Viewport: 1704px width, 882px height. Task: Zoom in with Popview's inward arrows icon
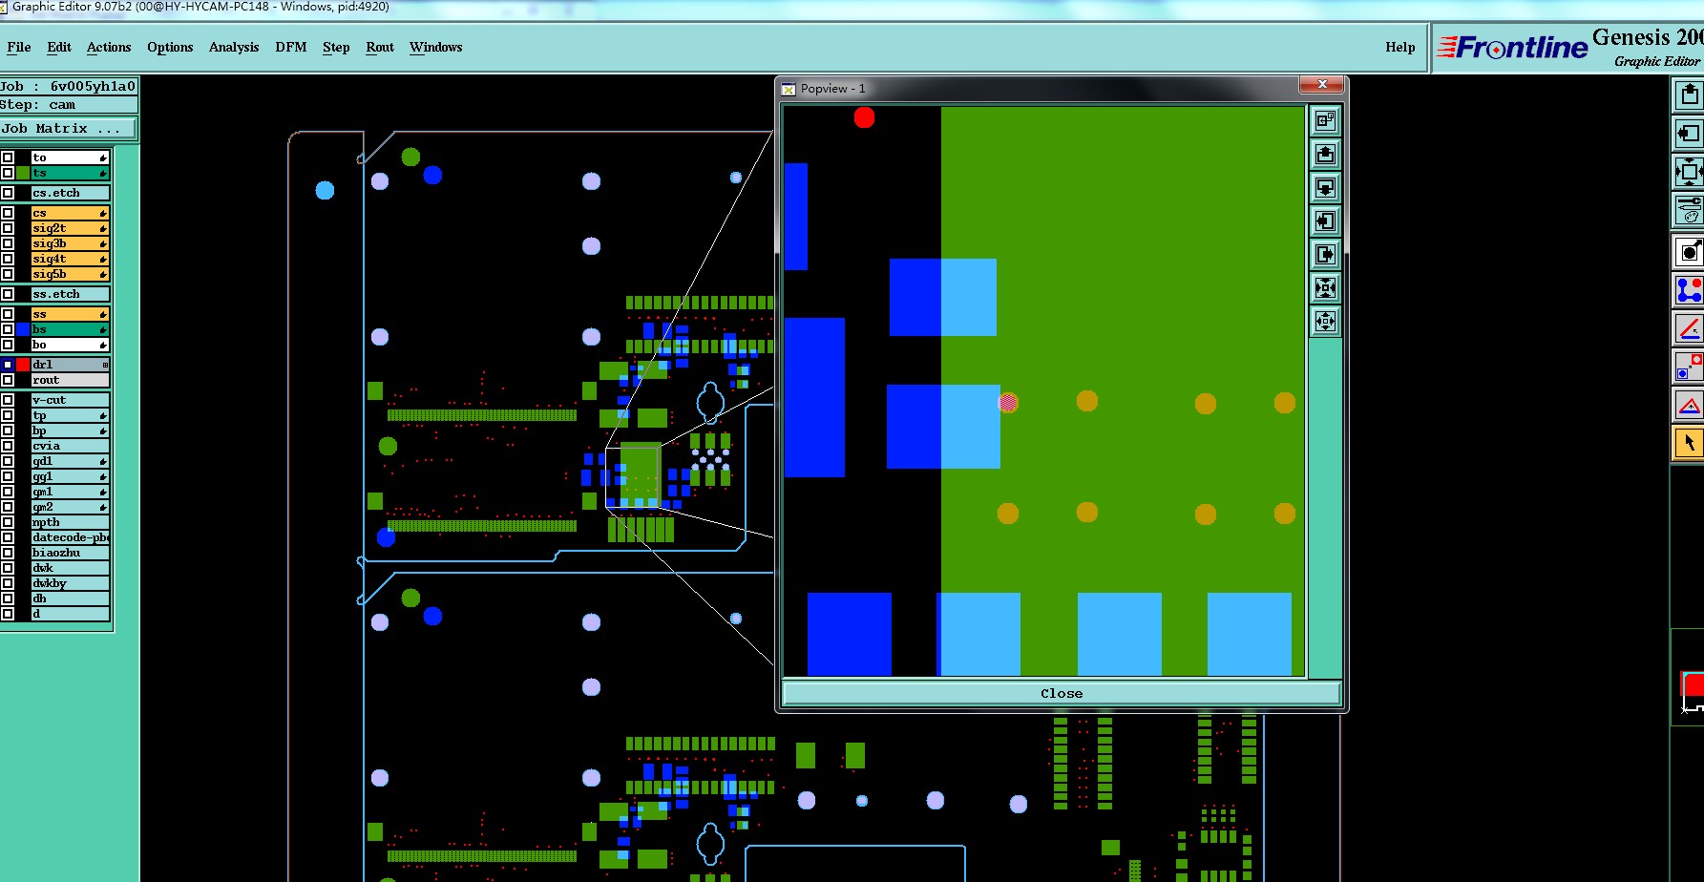tap(1325, 287)
